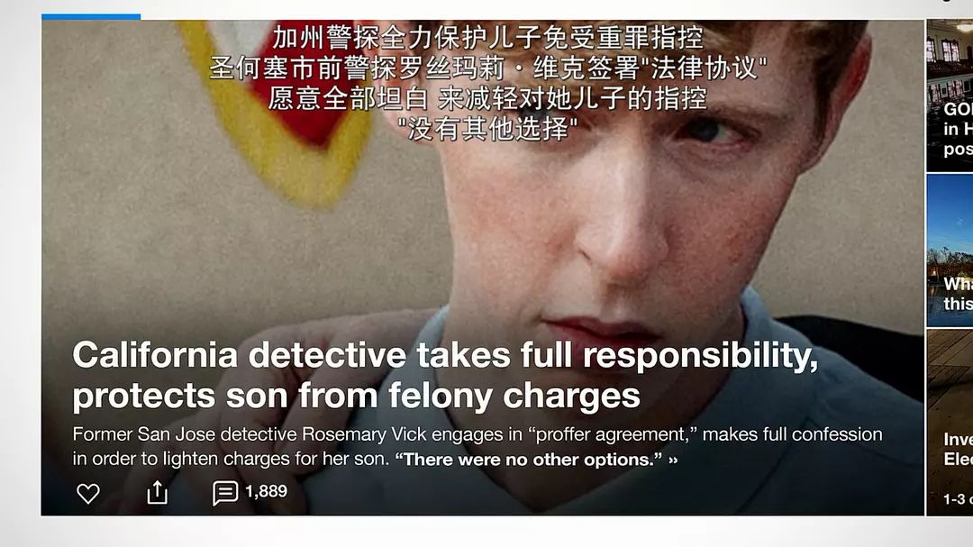Screen dimensions: 973x547
Task: Like the story with the heart icon
Action: [87, 493]
